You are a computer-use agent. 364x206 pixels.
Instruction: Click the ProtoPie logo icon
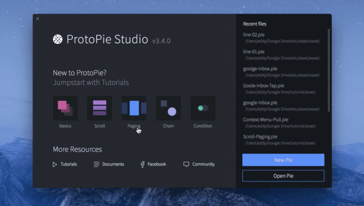point(57,39)
